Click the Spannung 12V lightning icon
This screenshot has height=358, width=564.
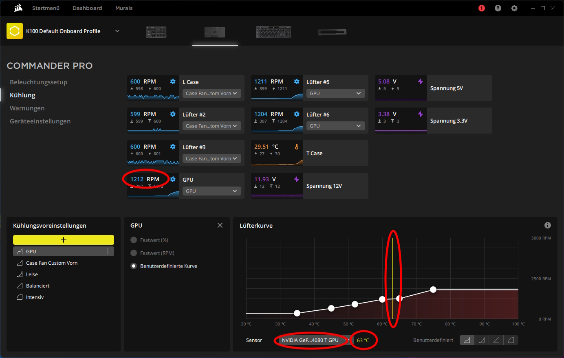coord(297,179)
